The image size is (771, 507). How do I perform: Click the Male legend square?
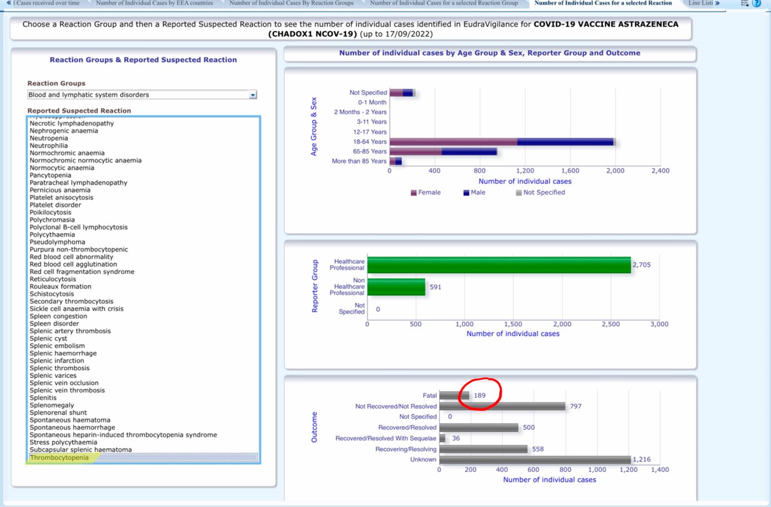point(466,193)
